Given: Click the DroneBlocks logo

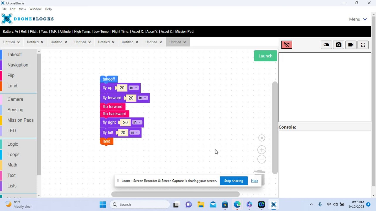Looking at the screenshot, I should (28, 19).
